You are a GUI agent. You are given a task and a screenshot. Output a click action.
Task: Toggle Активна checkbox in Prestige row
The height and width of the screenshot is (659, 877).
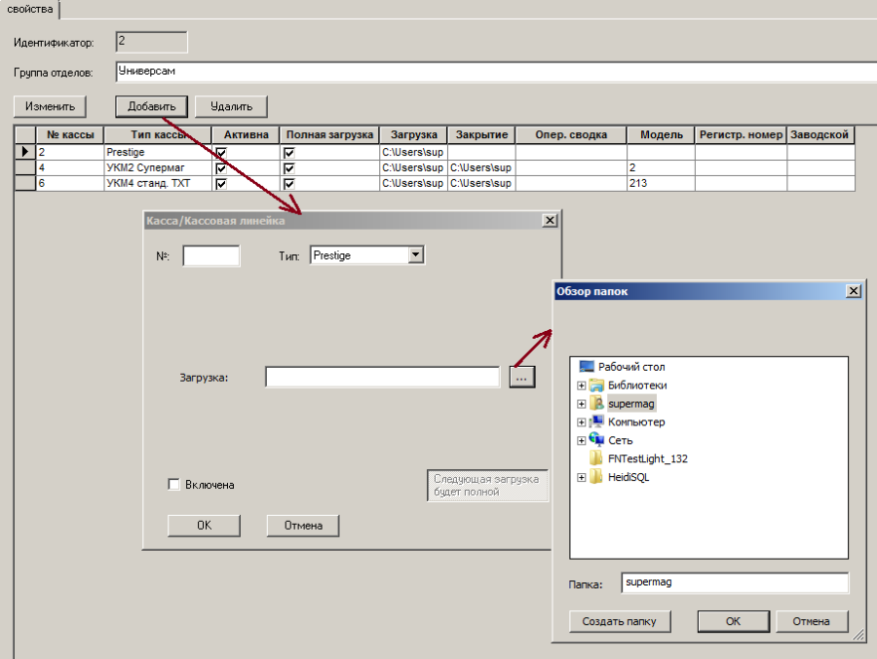(x=221, y=153)
